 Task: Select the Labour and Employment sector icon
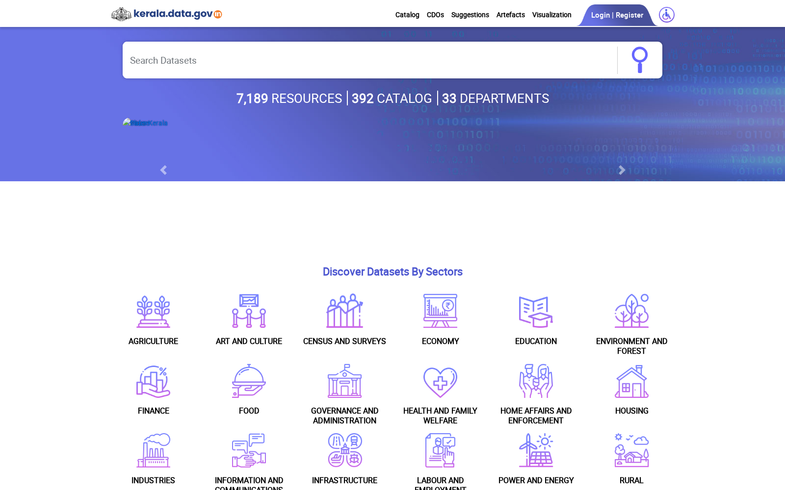pos(440,450)
